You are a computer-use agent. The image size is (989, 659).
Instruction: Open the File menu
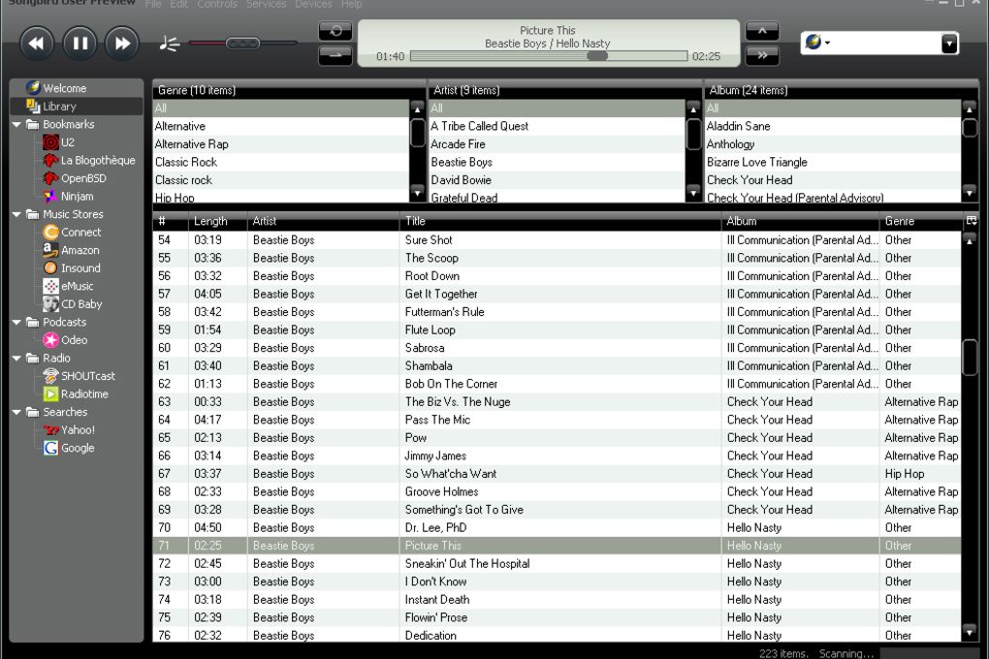tap(153, 5)
